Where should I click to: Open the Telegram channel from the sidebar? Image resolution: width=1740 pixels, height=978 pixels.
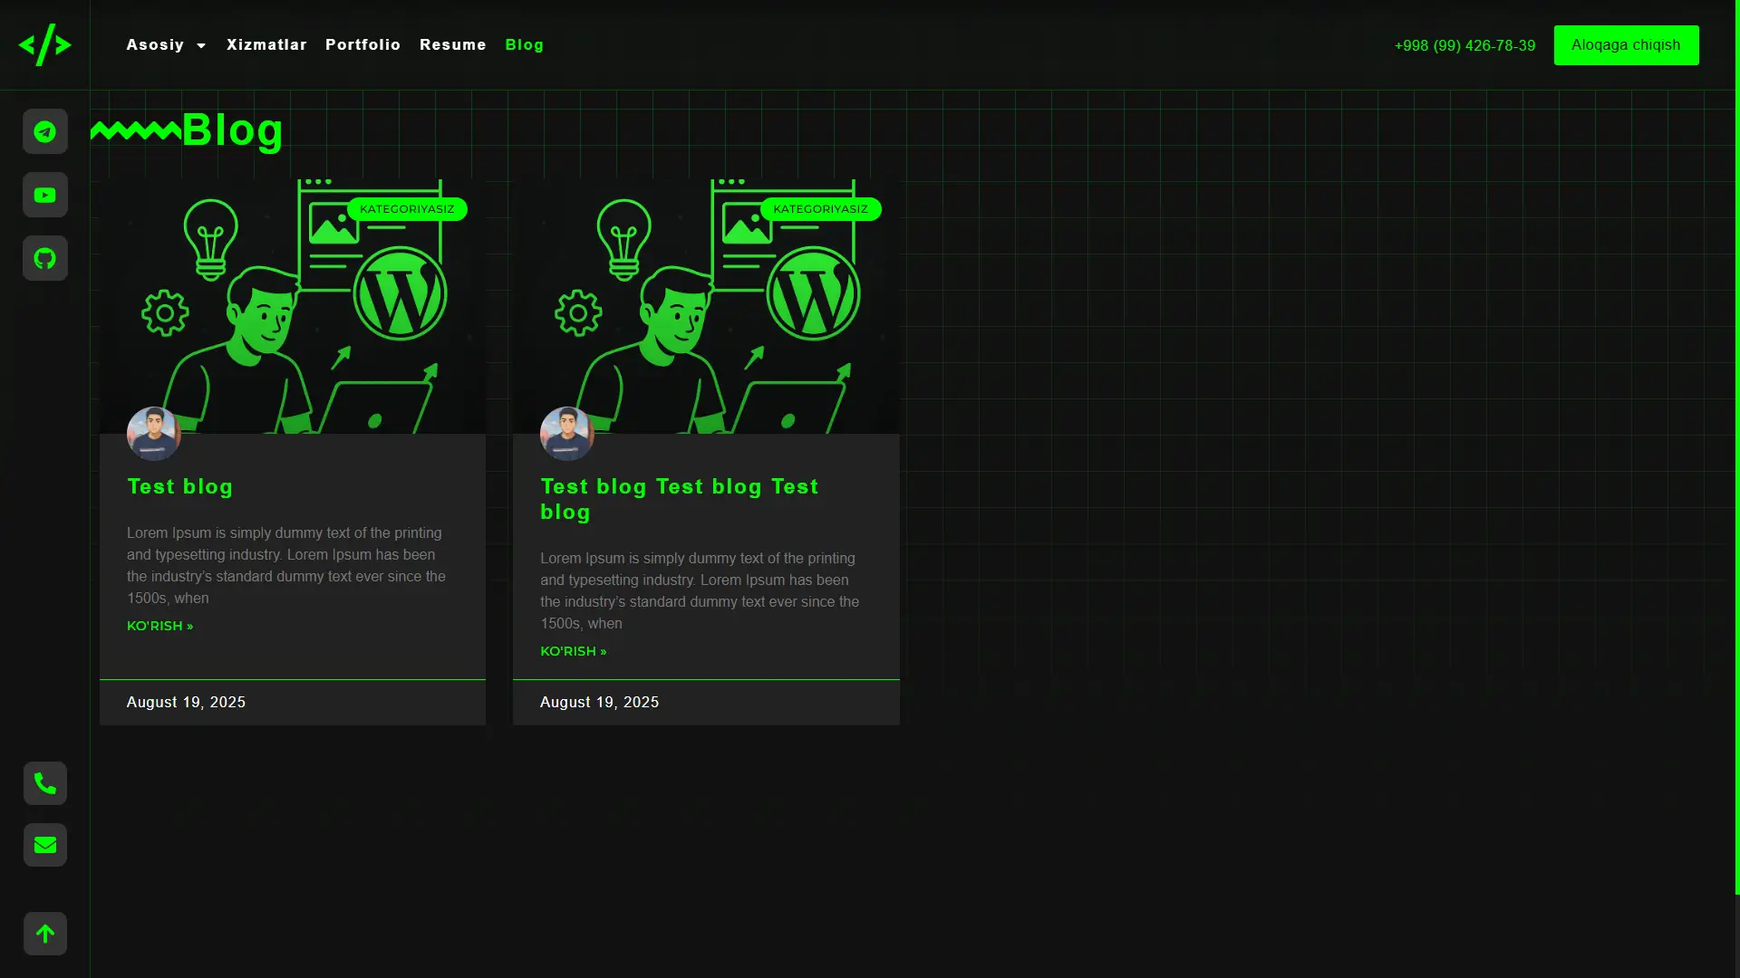point(44,131)
